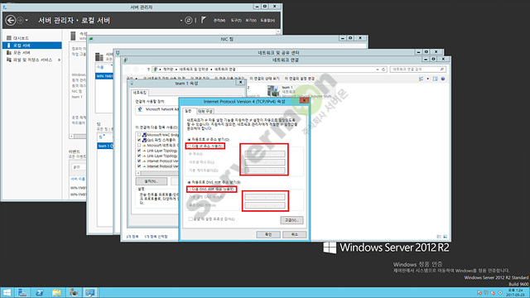This screenshot has width=530, height=298.
Task: Expand 파일 및 저장소 서비스 arrow
Action: point(59,60)
